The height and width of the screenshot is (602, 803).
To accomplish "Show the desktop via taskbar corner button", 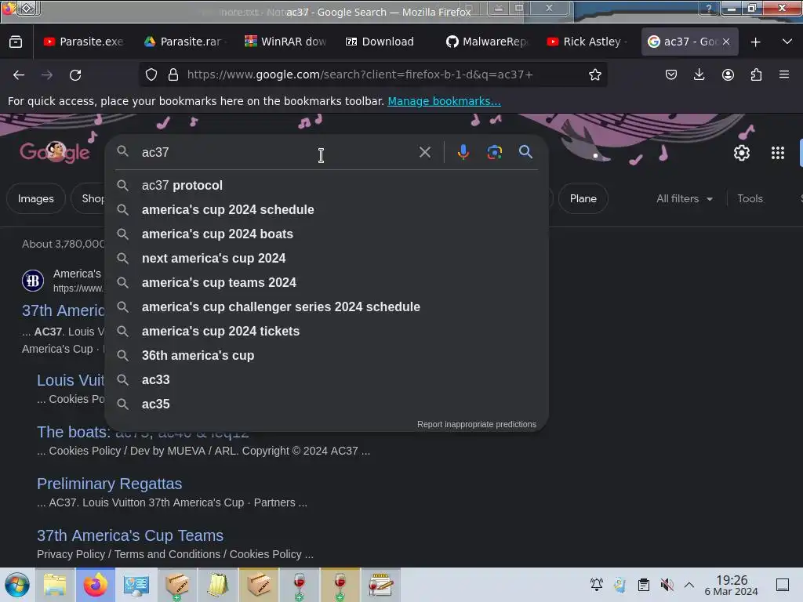I will (782, 585).
